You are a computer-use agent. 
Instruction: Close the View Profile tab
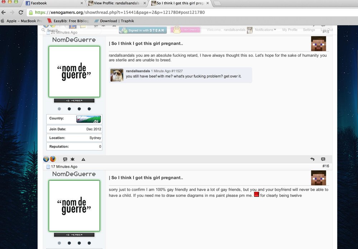click(x=145, y=3)
